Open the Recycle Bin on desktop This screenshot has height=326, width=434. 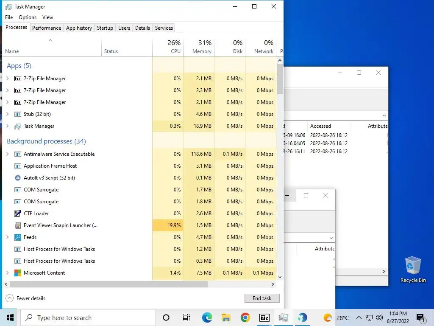[413, 270]
